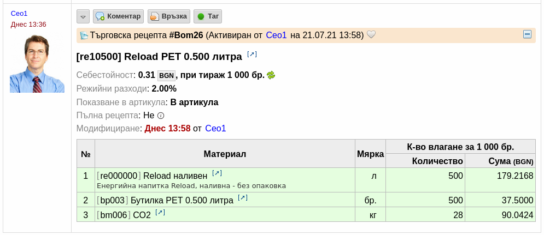The width and height of the screenshot is (544, 235).
Task: Click material text Reload наливен
Action: point(175,176)
